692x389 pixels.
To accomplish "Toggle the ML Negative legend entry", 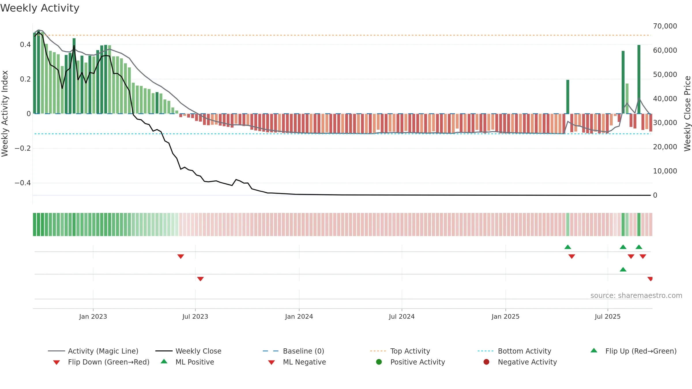I will coord(297,362).
